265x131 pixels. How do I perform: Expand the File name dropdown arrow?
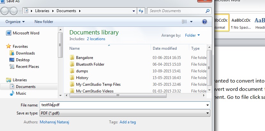point(207,105)
